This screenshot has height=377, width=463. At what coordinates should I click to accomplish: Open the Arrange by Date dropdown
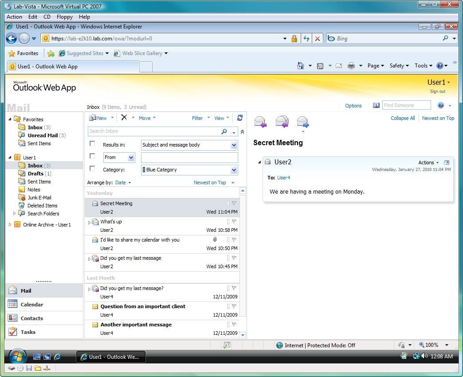(123, 183)
